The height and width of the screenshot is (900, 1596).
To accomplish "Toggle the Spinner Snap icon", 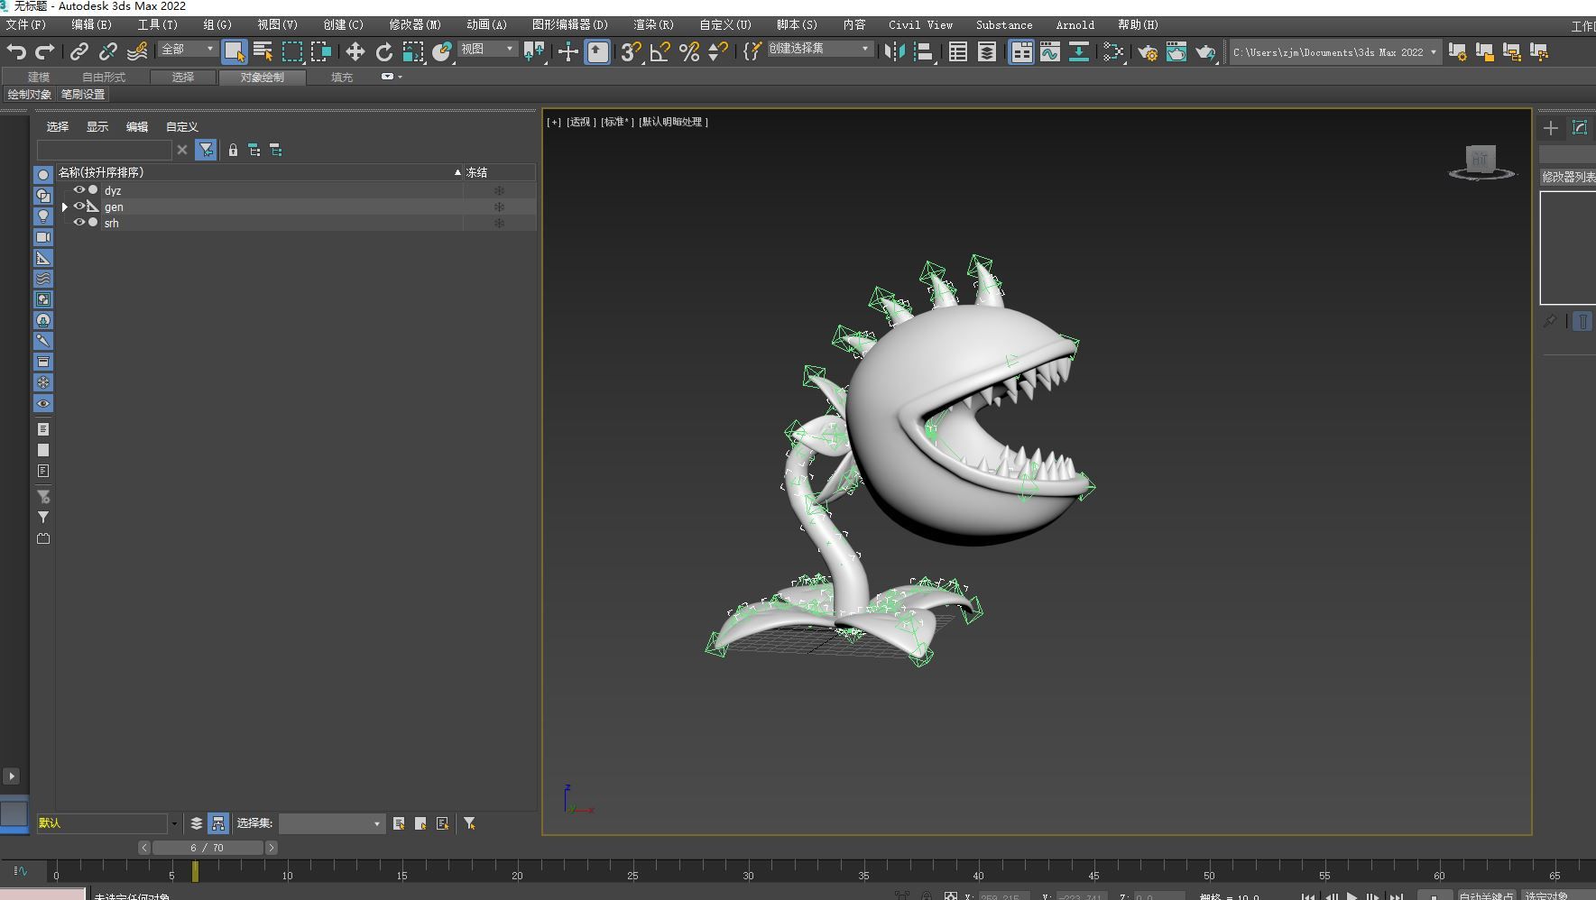I will pyautogui.click(x=717, y=51).
